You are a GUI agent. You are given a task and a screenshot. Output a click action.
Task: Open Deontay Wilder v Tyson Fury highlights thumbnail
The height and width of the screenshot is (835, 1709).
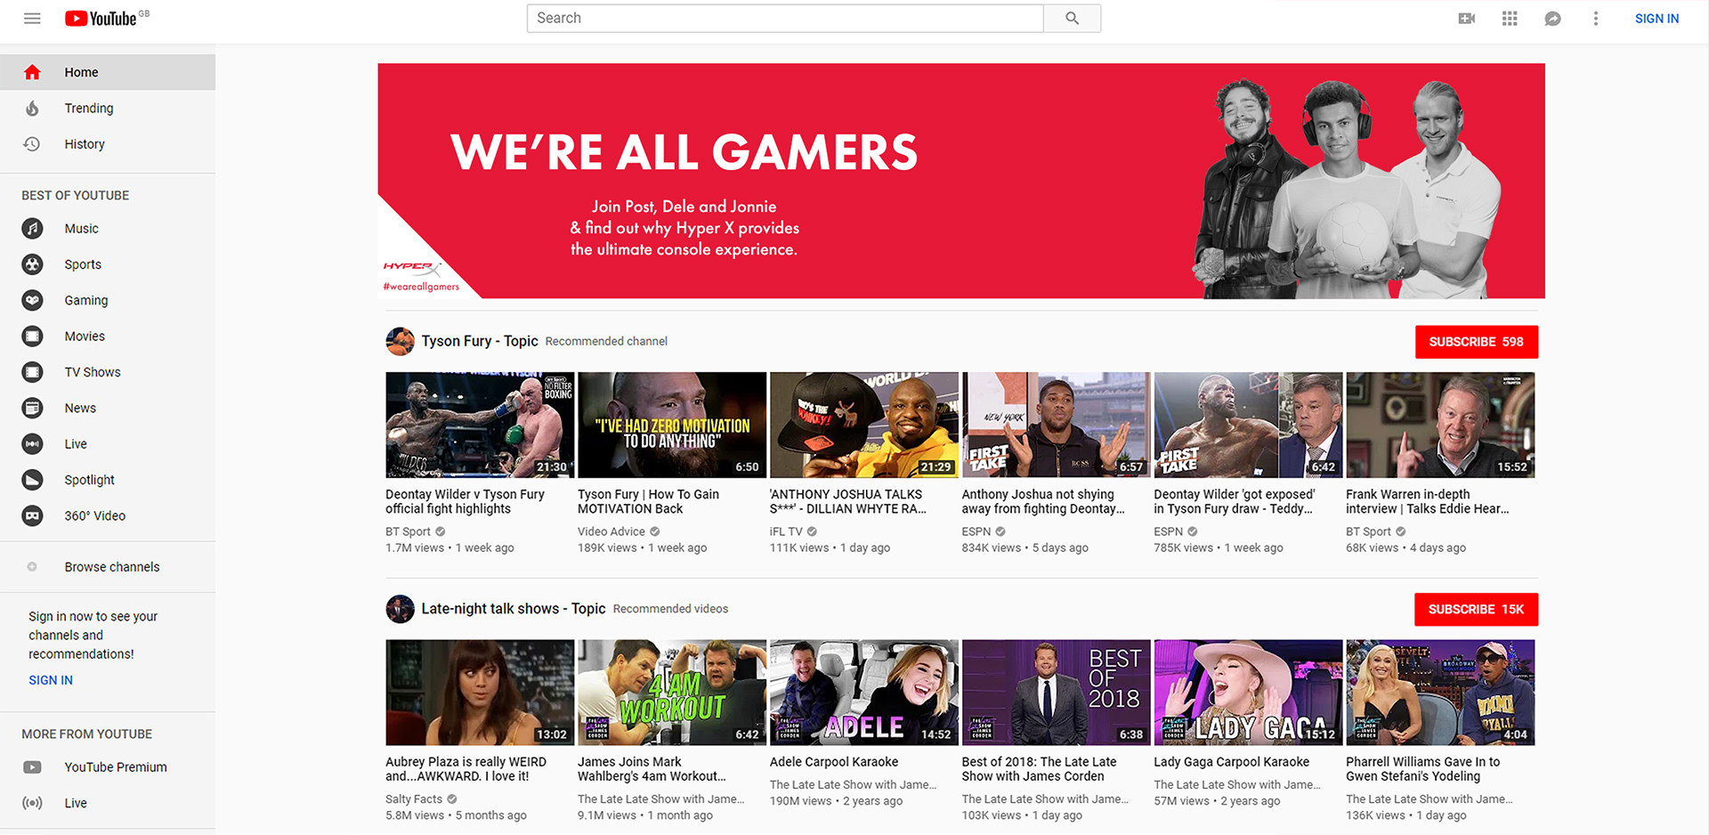coord(480,425)
